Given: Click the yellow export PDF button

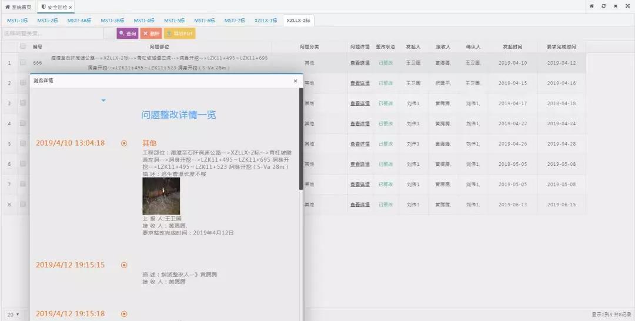Looking at the screenshot, I should tap(180, 34).
